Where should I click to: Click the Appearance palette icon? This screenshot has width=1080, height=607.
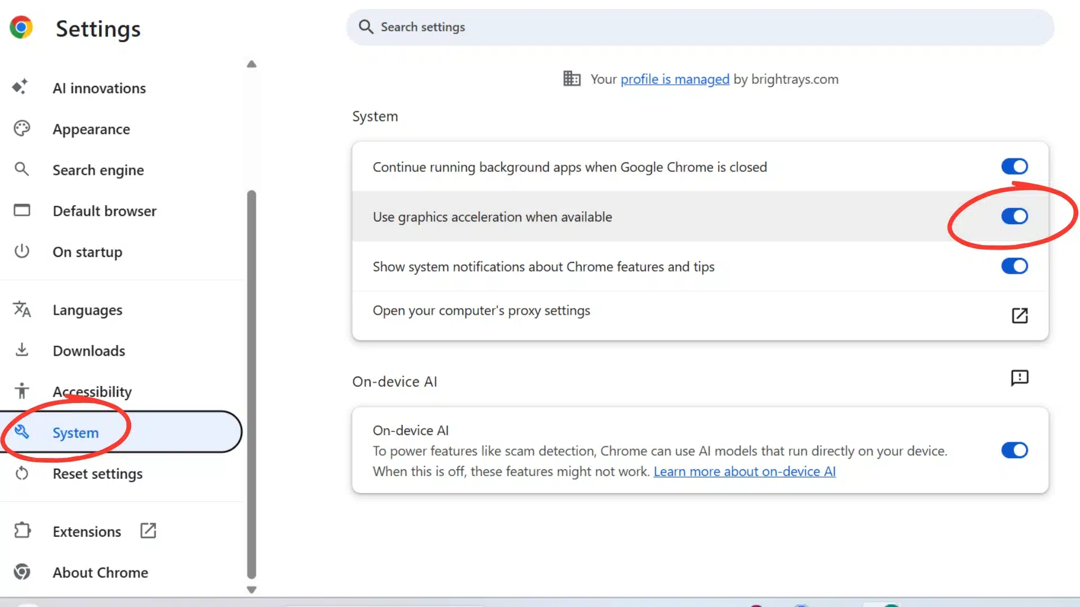coord(22,129)
